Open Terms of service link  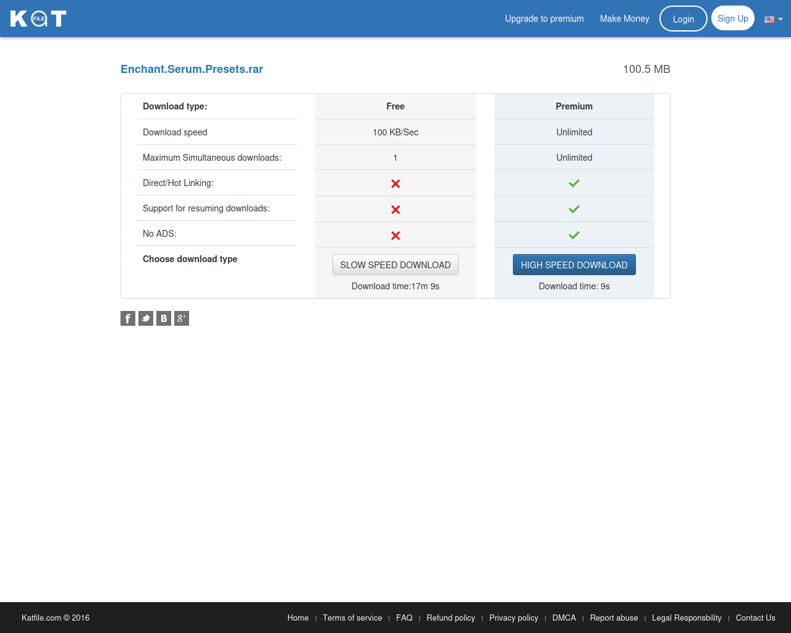point(352,618)
